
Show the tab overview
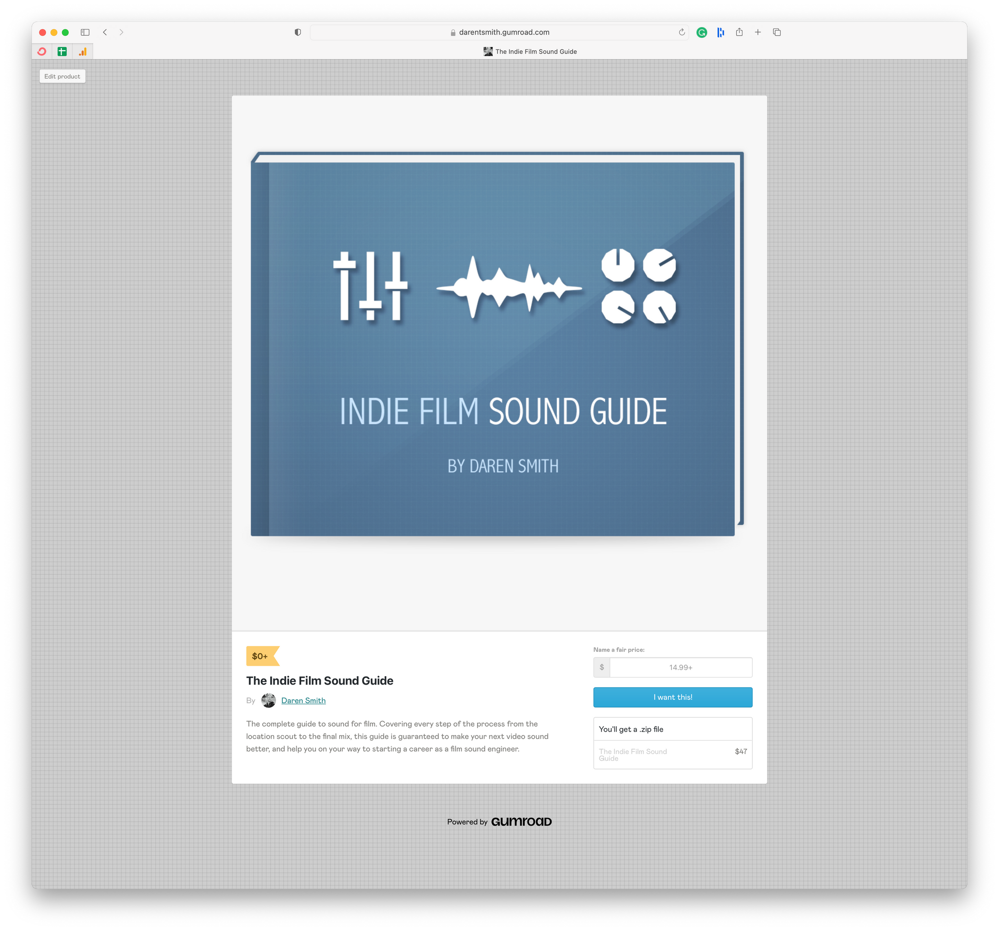[776, 32]
